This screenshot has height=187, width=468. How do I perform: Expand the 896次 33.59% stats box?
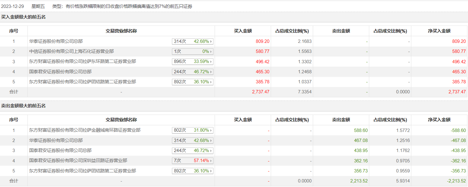(x=192, y=61)
